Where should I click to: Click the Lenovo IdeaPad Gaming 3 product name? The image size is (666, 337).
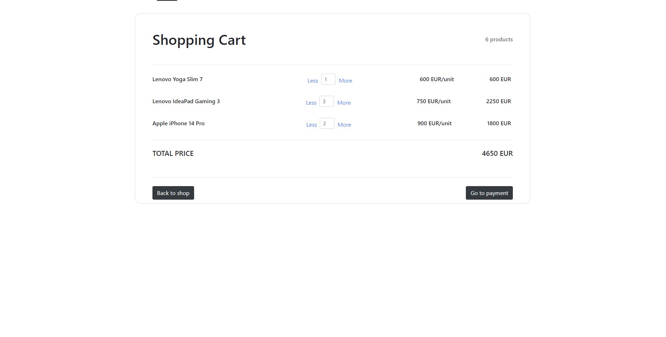(x=186, y=101)
